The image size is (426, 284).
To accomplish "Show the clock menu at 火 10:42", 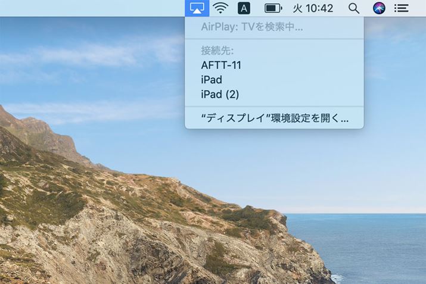I will tap(313, 8).
